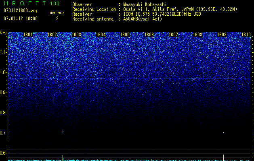This screenshot has height=161, width=254.
Task: Click the 0.8 kHz axis label
Action: coord(3,113)
